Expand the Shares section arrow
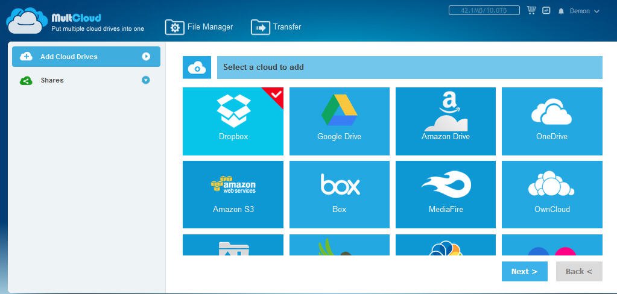The image size is (617, 294). pos(146,80)
